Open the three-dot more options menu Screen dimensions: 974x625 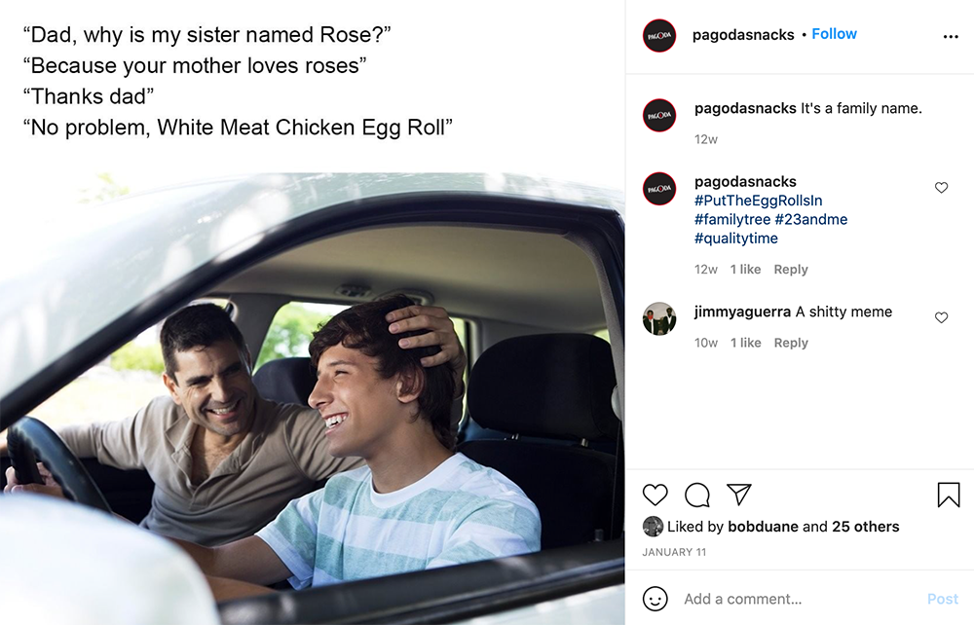click(x=951, y=37)
